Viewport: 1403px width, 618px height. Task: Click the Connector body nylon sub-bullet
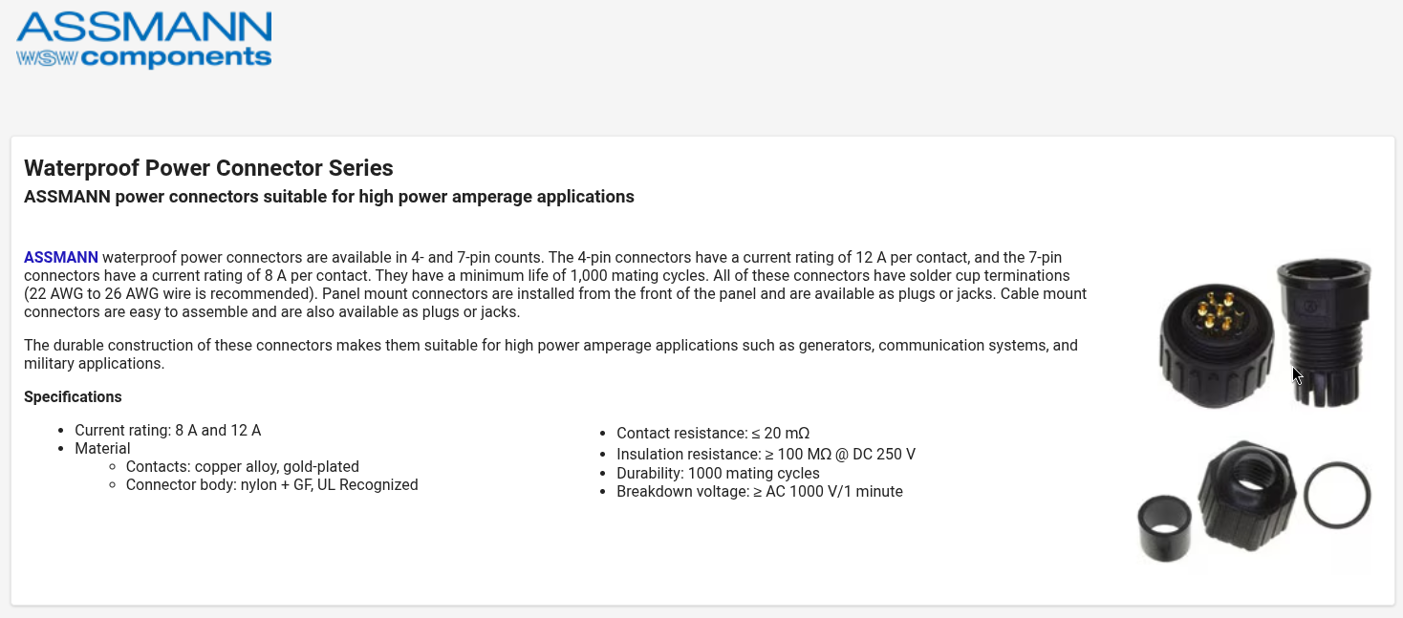[x=271, y=484]
